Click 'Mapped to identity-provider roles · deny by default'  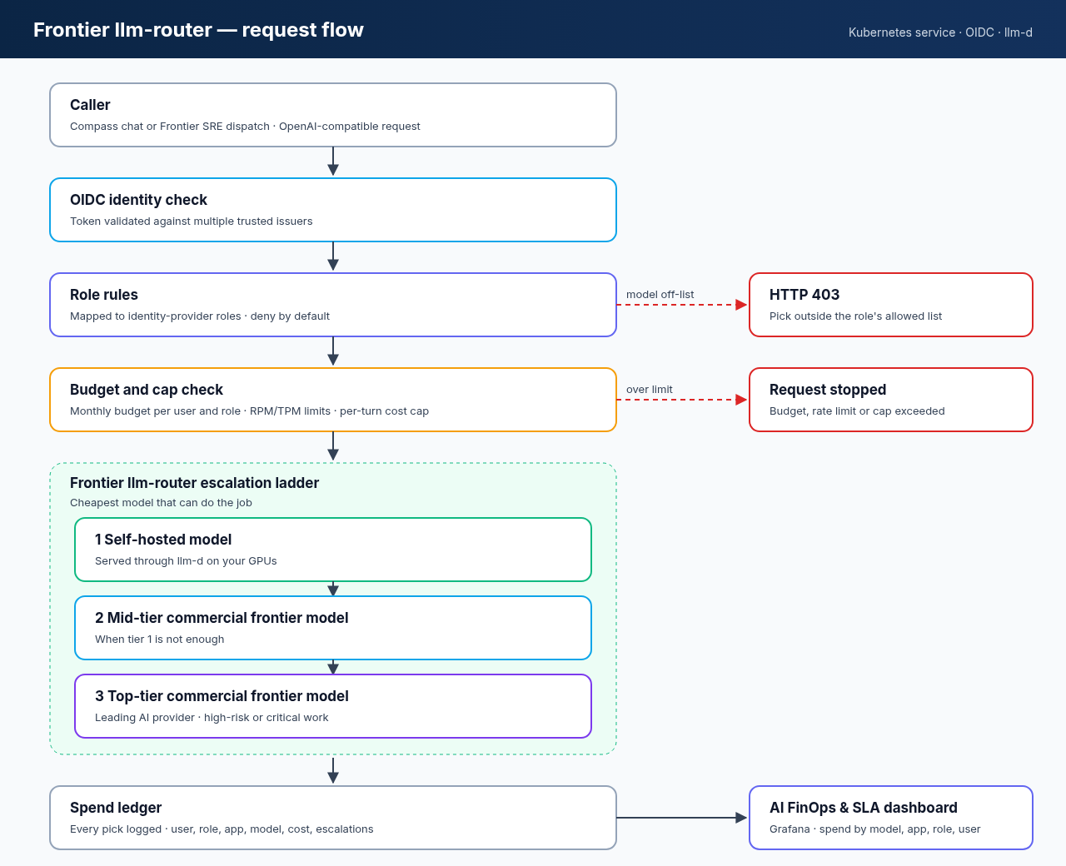point(200,316)
